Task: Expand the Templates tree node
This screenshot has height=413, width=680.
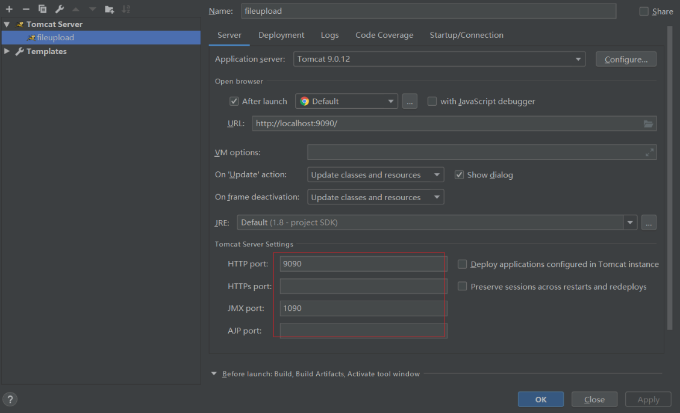Action: [7, 52]
